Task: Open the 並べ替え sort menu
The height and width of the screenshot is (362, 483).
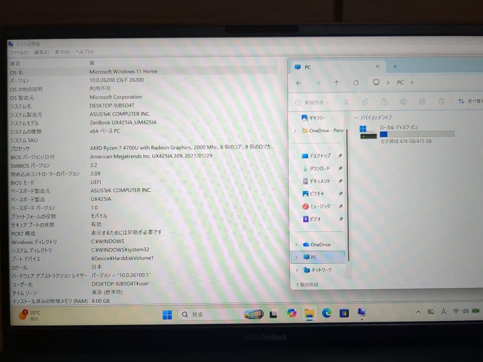Action: [x=470, y=101]
